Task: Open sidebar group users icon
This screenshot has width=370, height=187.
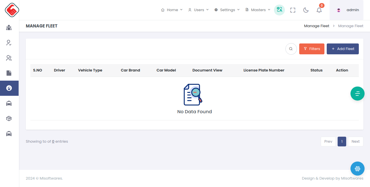Action: pyautogui.click(x=9, y=28)
